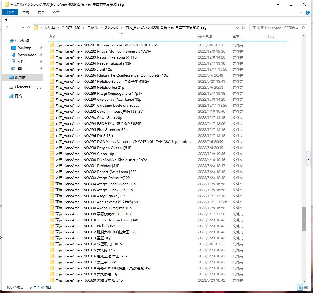Sort by the 类型 column header

coord(236,37)
